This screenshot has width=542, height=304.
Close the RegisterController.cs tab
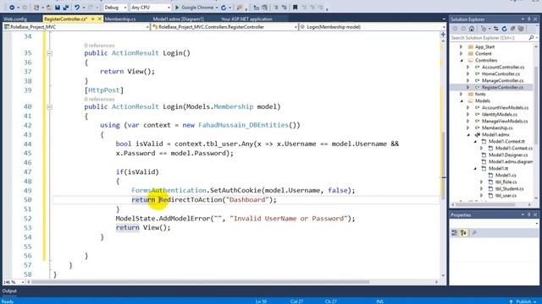click(x=100, y=19)
